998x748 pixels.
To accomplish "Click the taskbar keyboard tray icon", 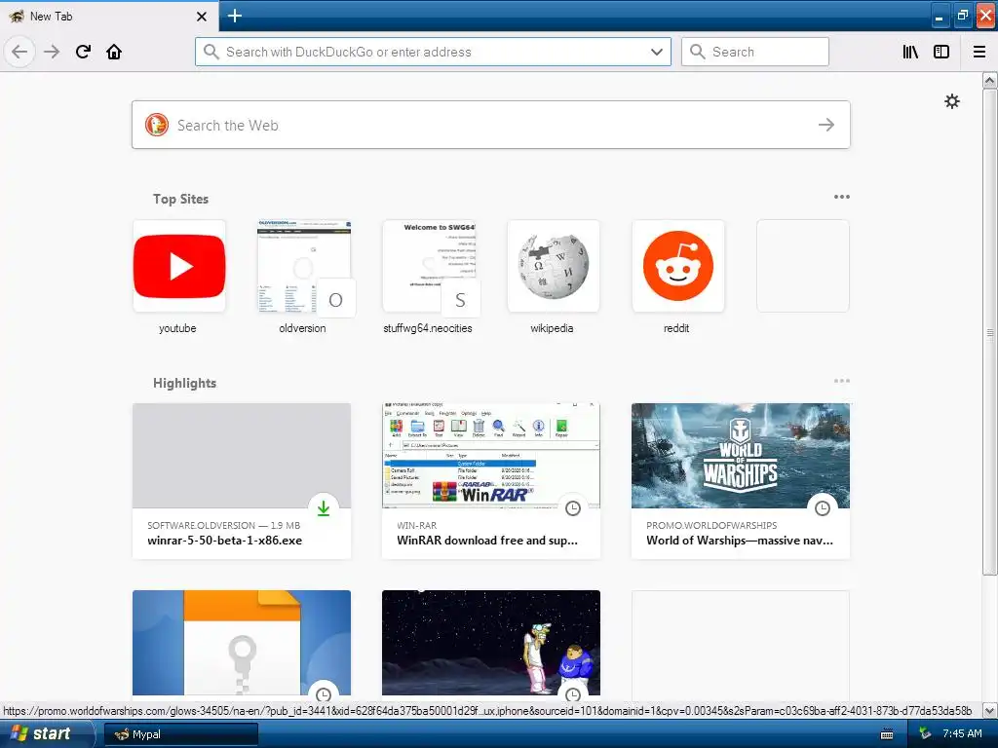I will tap(887, 734).
